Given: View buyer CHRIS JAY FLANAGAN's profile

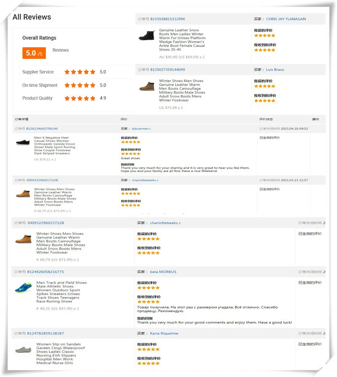Looking at the screenshot, I should (286, 19).
